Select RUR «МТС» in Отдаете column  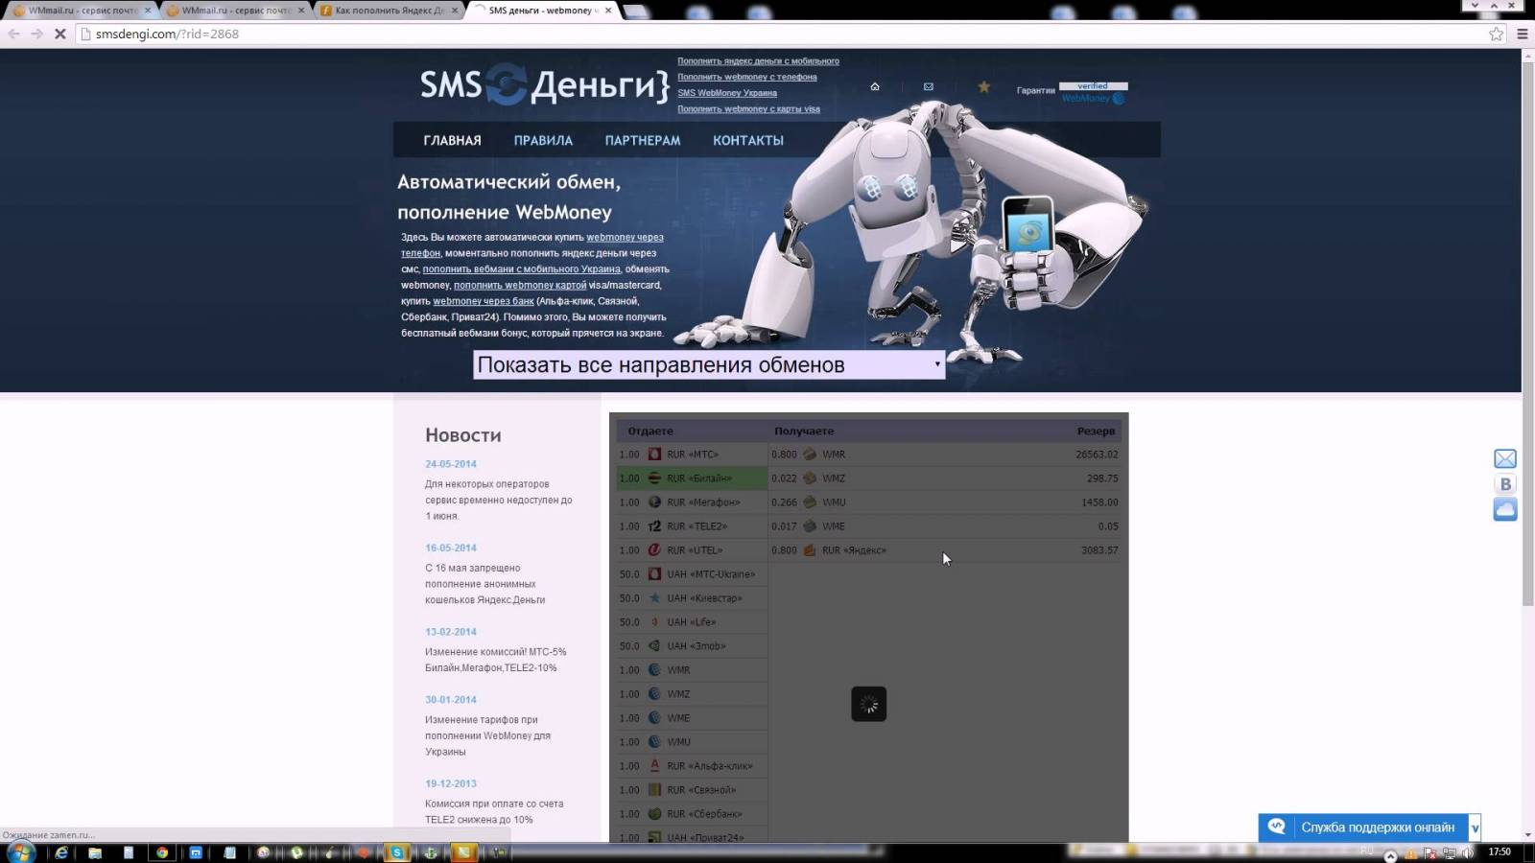(692, 455)
